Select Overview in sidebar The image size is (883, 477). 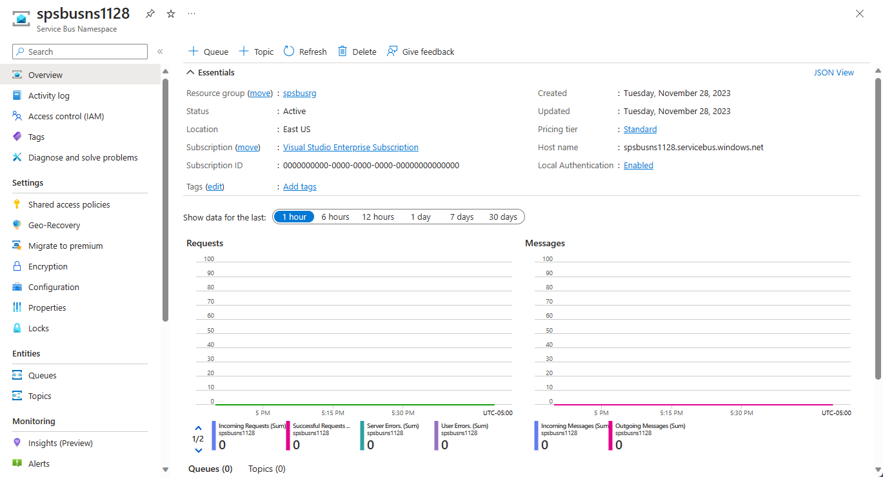80,75
